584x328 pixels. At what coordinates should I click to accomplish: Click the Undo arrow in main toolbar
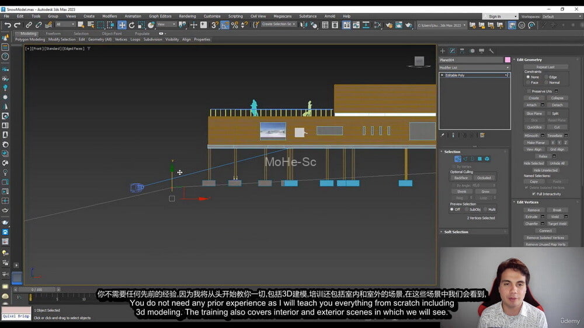8,25
